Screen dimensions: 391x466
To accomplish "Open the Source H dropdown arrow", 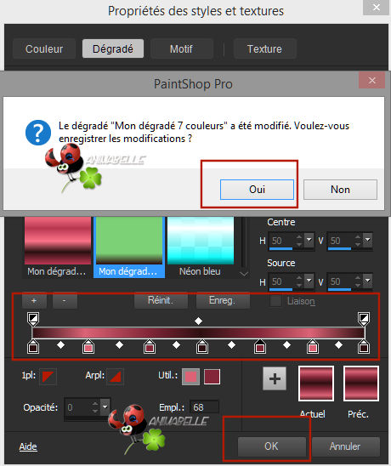I will [309, 281].
